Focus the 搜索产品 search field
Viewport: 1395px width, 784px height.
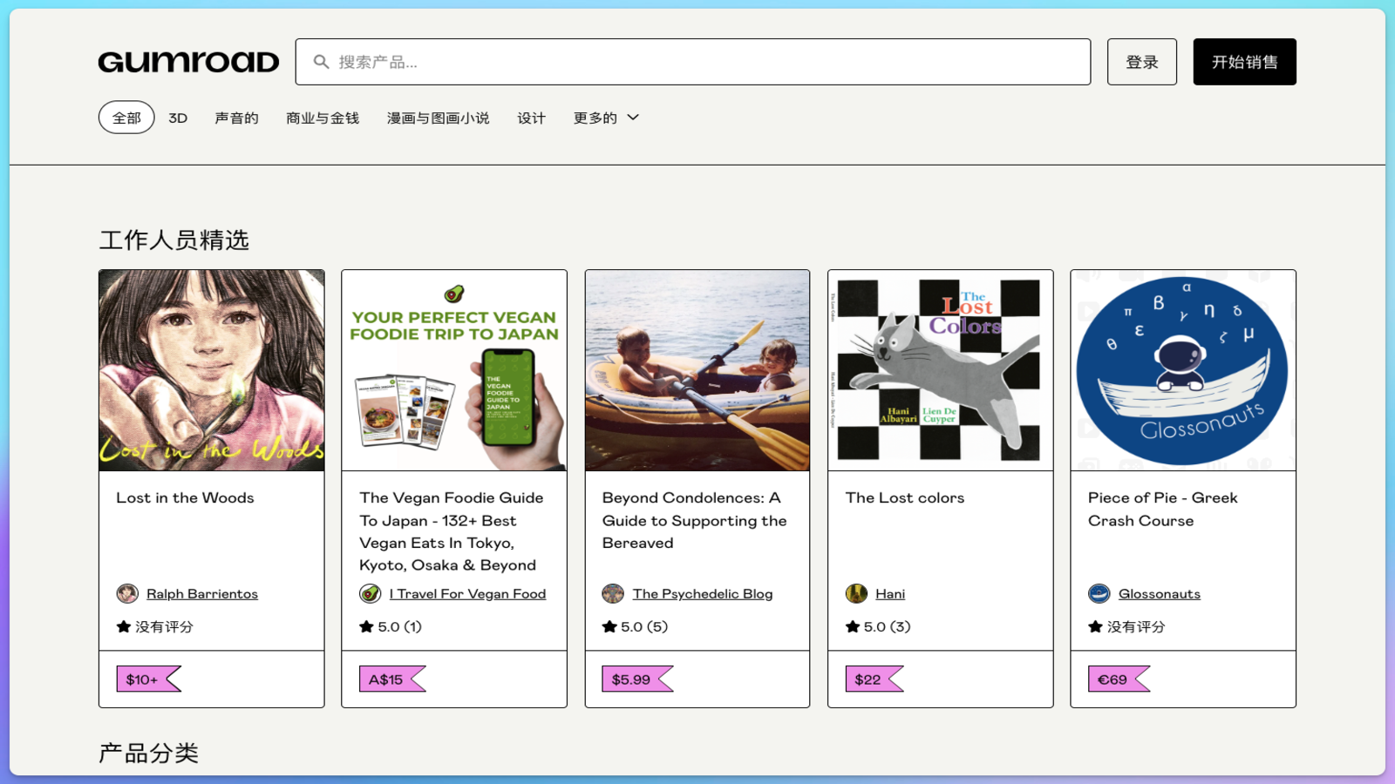pos(693,62)
